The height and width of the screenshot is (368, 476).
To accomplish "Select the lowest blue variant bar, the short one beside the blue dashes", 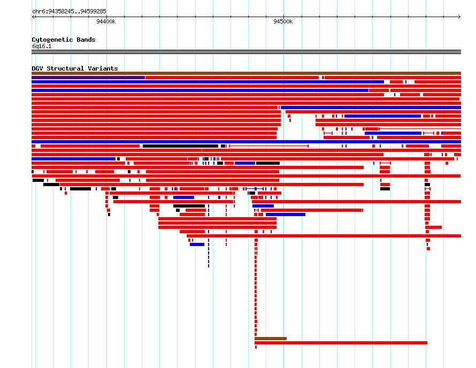I will pos(197,244).
